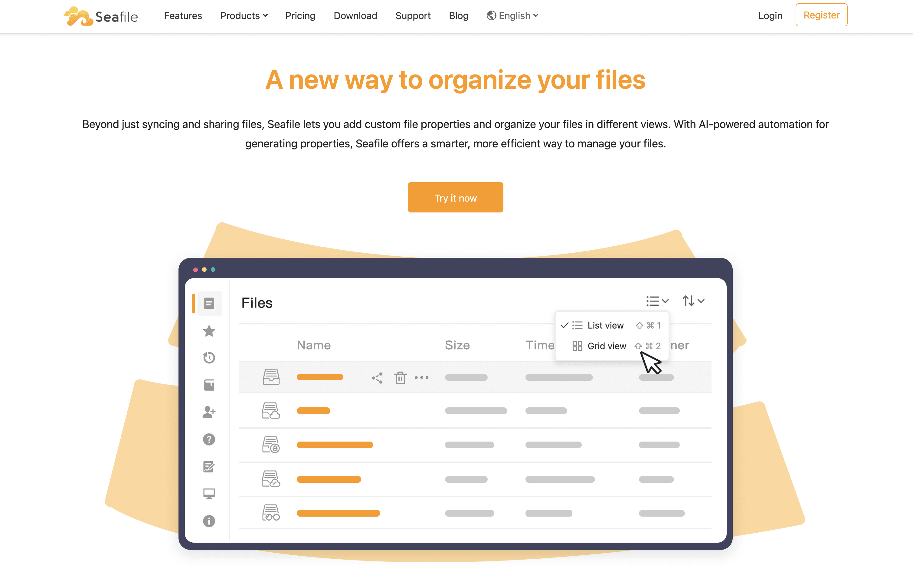Open the sort order arrows dropdown

point(693,301)
